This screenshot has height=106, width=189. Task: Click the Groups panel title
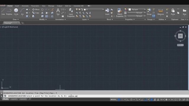pyautogui.click(x=151, y=19)
